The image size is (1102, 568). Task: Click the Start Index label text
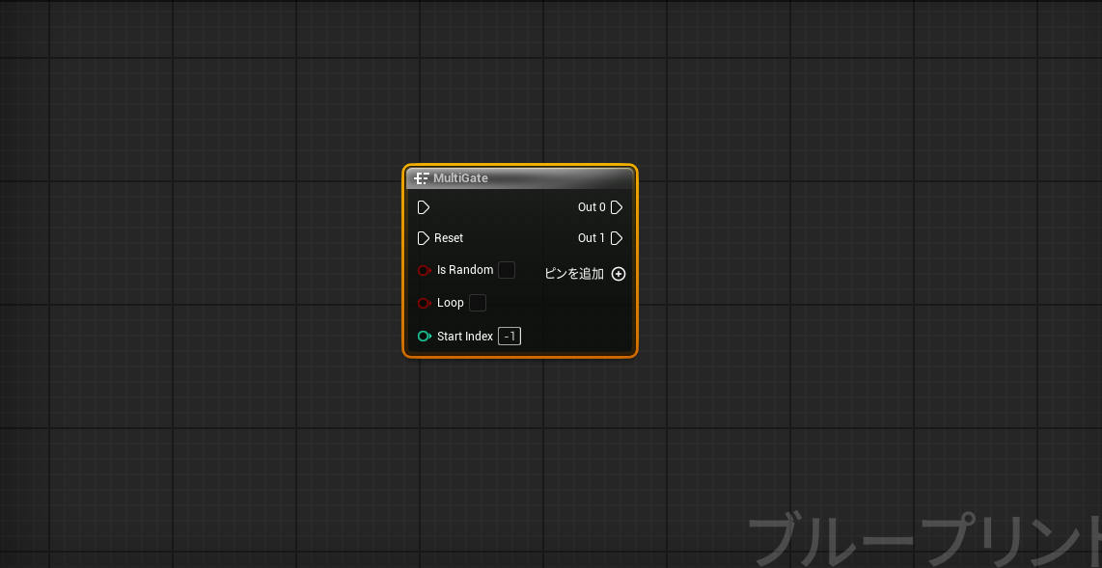click(466, 336)
